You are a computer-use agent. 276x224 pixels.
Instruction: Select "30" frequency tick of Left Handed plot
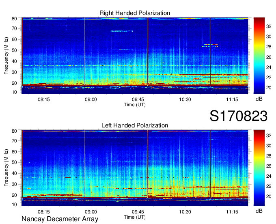point(14,184)
